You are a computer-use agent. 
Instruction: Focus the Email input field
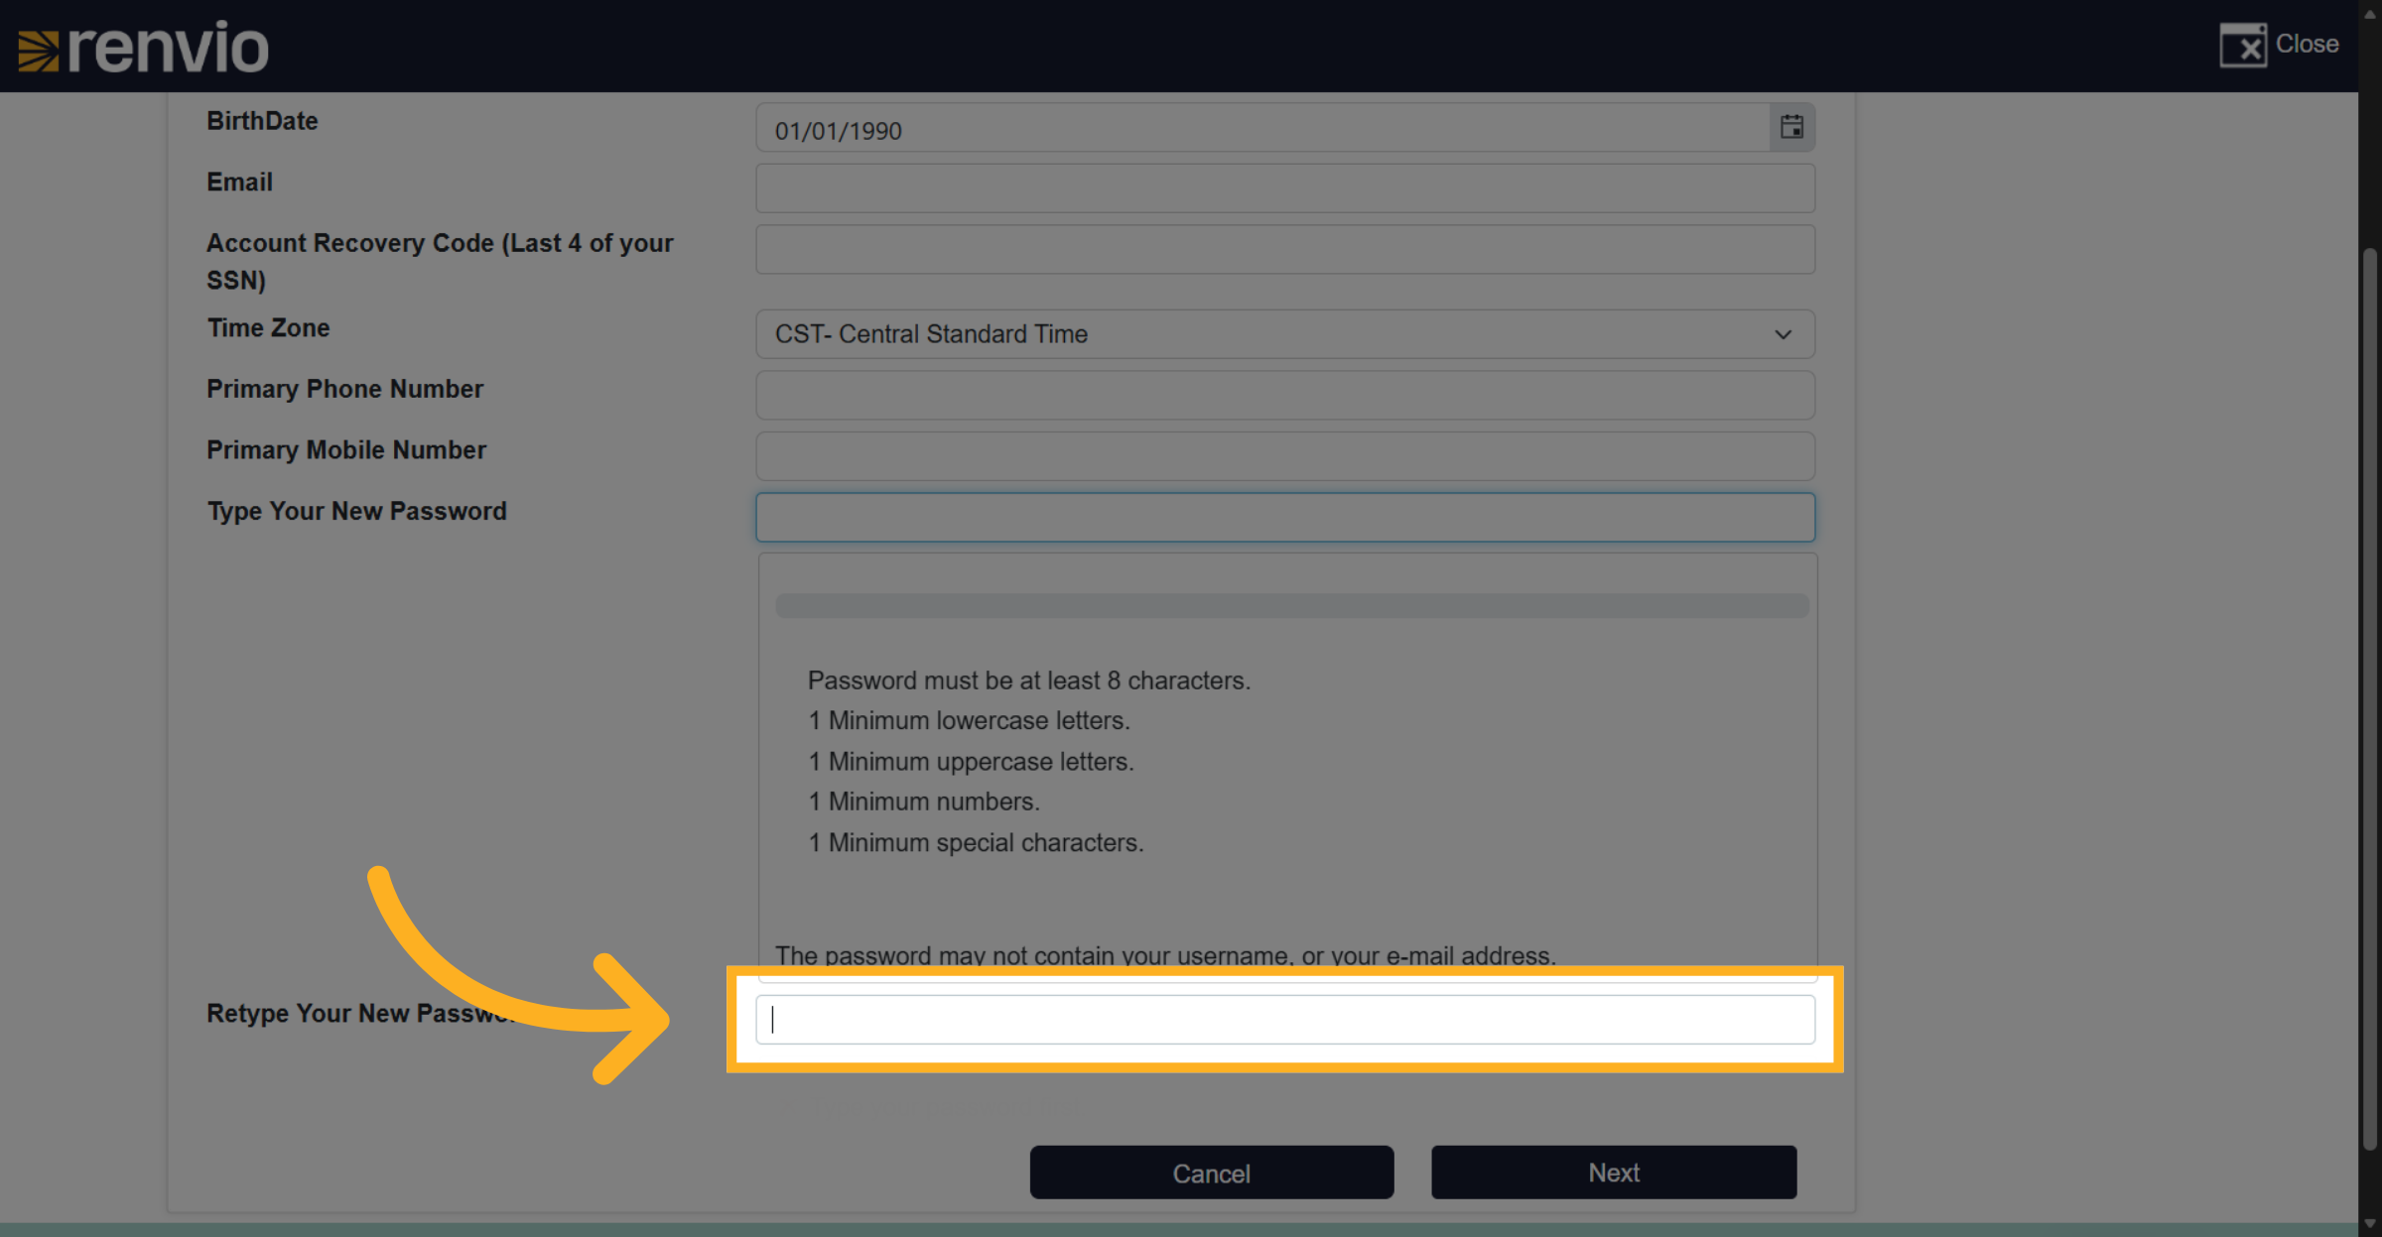(x=1285, y=188)
